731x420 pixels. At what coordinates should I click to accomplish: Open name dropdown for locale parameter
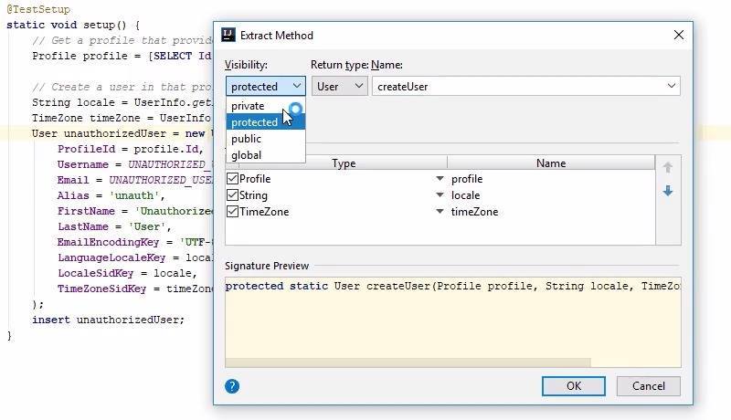click(x=440, y=195)
